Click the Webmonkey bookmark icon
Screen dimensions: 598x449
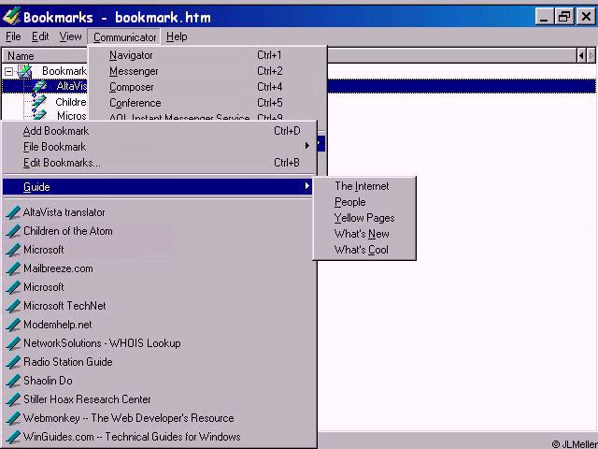(x=13, y=418)
